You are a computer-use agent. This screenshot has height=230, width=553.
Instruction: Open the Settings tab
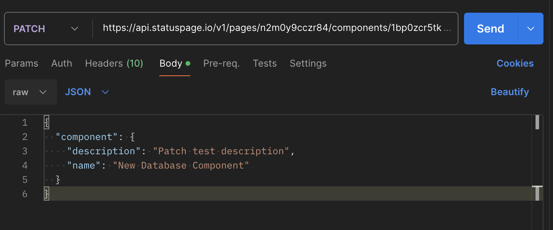pyautogui.click(x=308, y=63)
